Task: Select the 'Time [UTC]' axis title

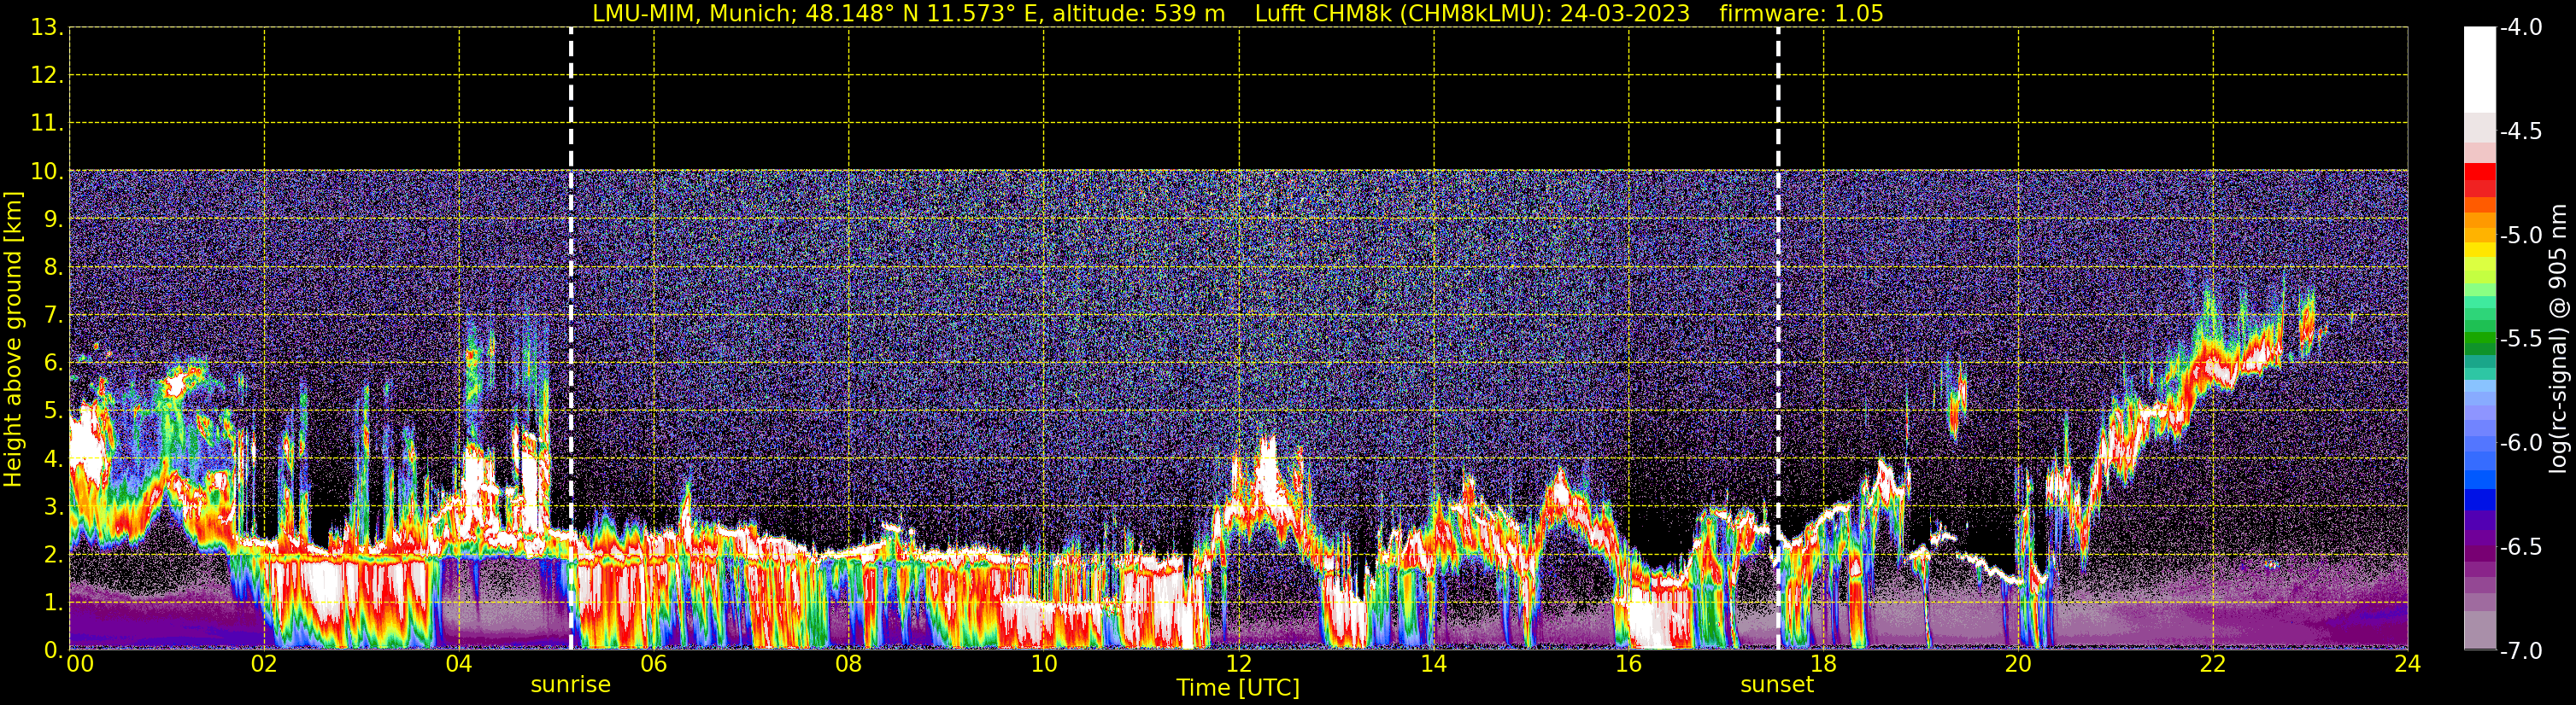Action: [1237, 688]
